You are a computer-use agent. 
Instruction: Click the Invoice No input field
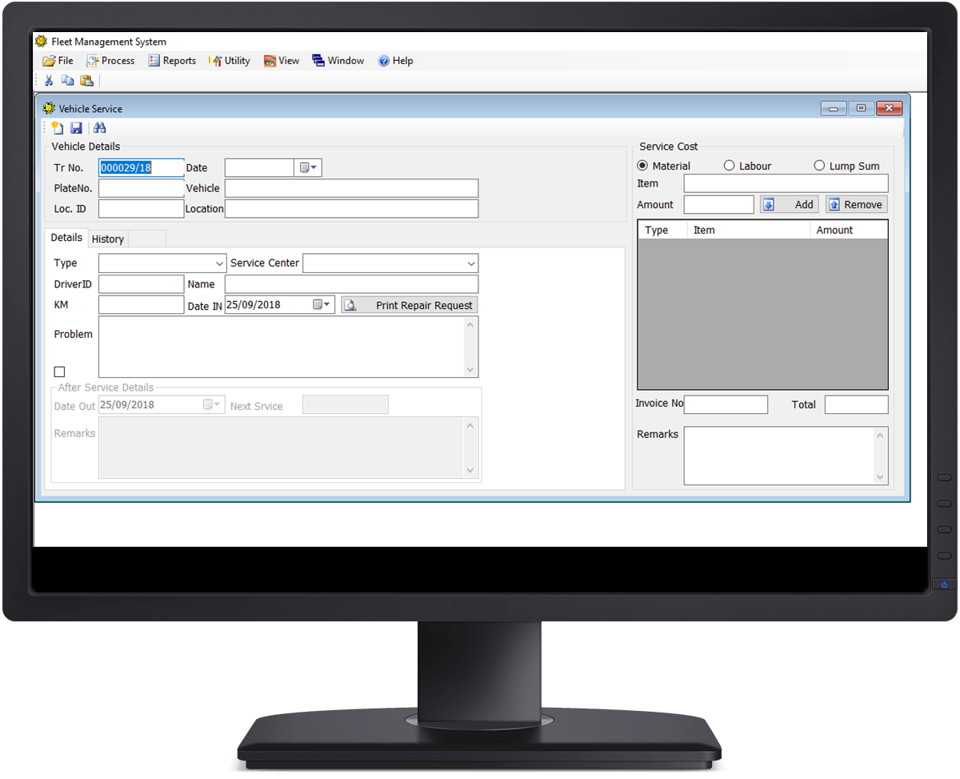point(726,404)
